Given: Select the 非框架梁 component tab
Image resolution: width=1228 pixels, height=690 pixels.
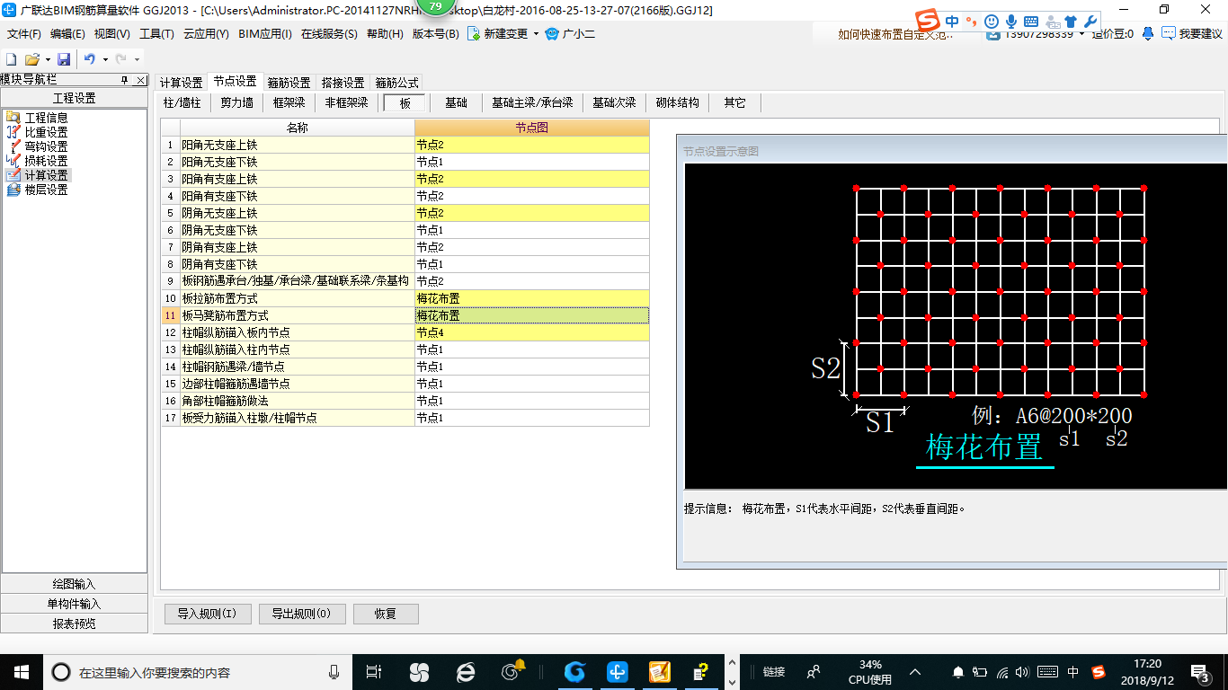Looking at the screenshot, I should [x=347, y=102].
